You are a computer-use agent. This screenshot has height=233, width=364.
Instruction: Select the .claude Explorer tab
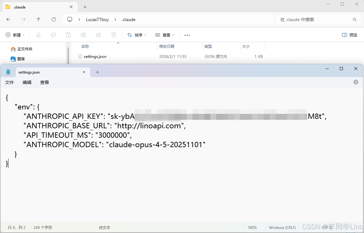(x=39, y=7)
